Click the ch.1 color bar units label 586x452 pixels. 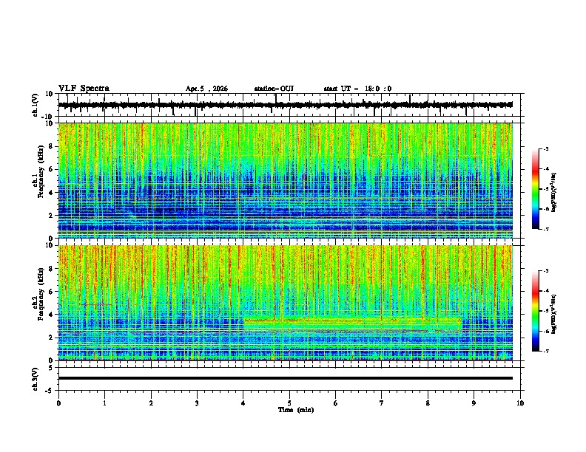coord(554,192)
